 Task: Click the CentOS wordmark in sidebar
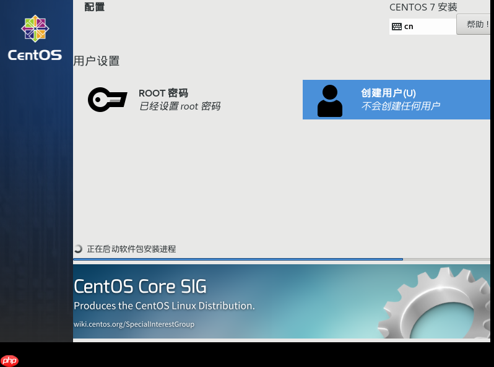(x=35, y=55)
